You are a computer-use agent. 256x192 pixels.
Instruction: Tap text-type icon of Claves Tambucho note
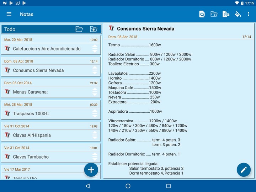click(7, 156)
